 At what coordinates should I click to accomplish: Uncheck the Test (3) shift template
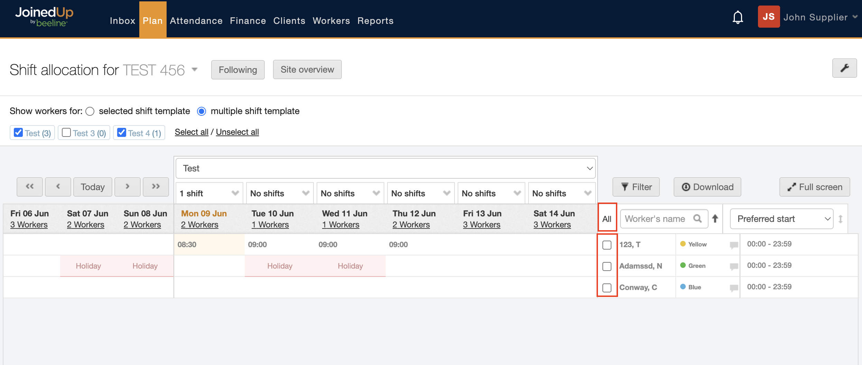point(18,133)
